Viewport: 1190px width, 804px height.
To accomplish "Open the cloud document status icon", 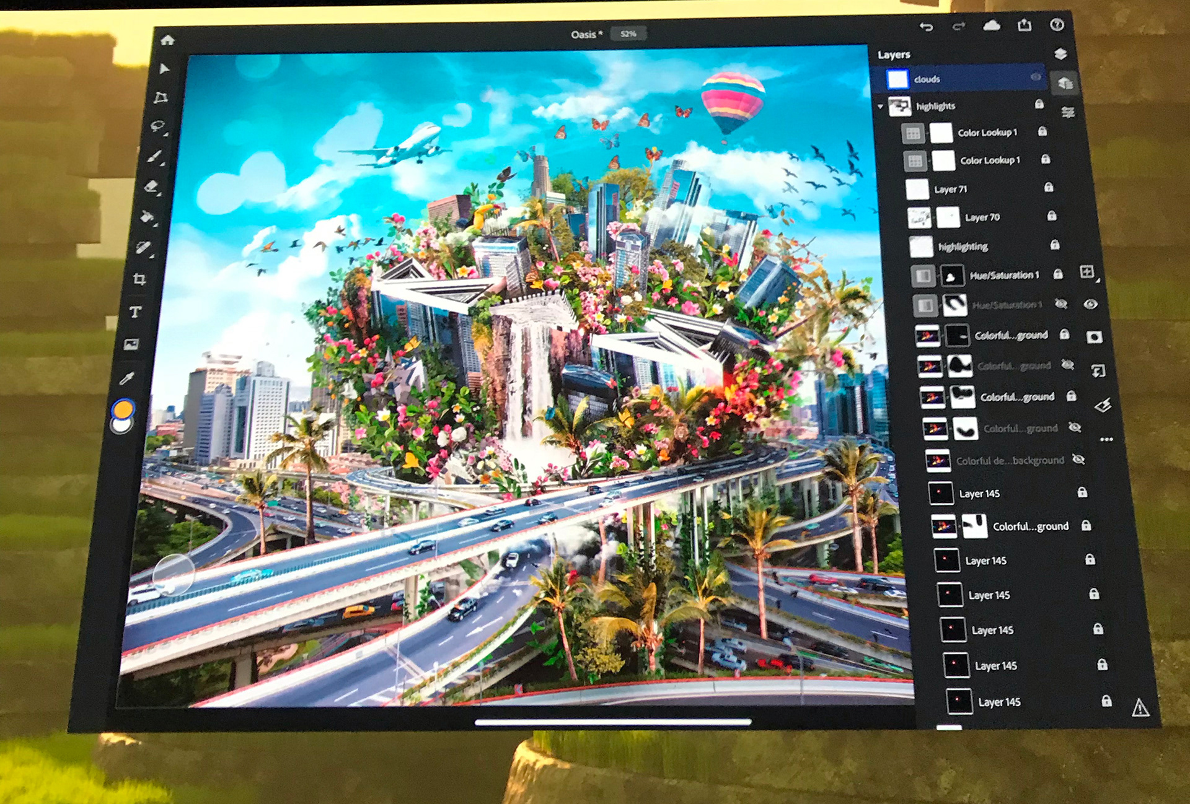I will click(992, 25).
